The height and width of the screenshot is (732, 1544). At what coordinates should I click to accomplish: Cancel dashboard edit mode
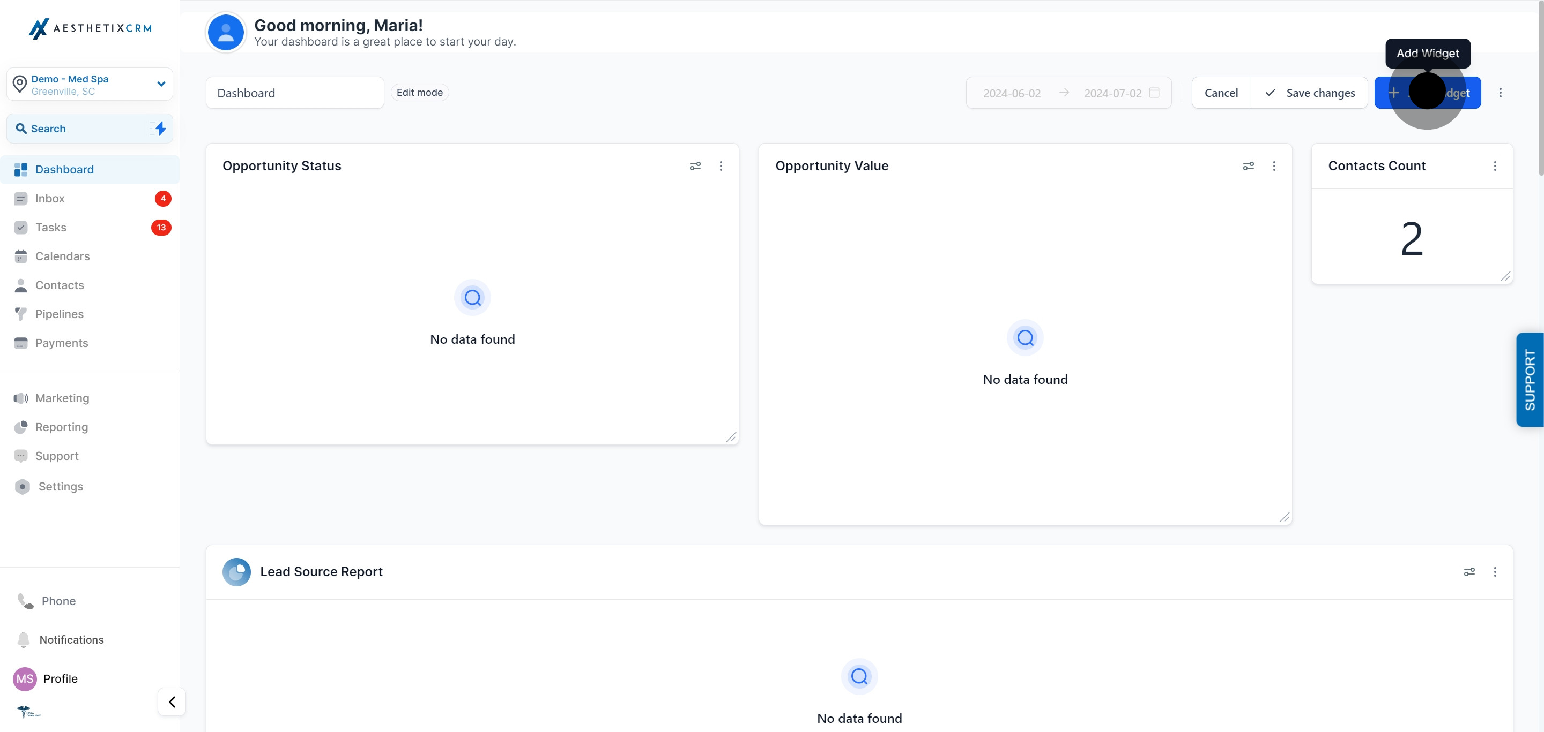[1221, 93]
